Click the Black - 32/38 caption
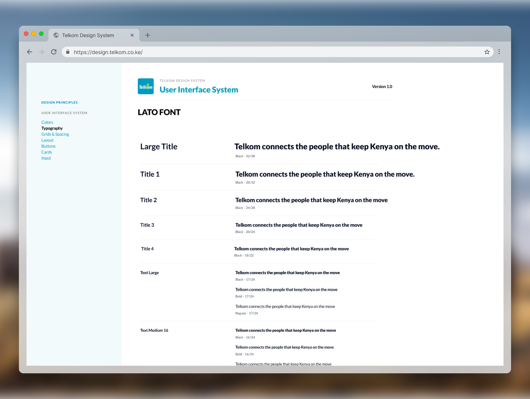Image resolution: width=530 pixels, height=399 pixels. click(245, 156)
